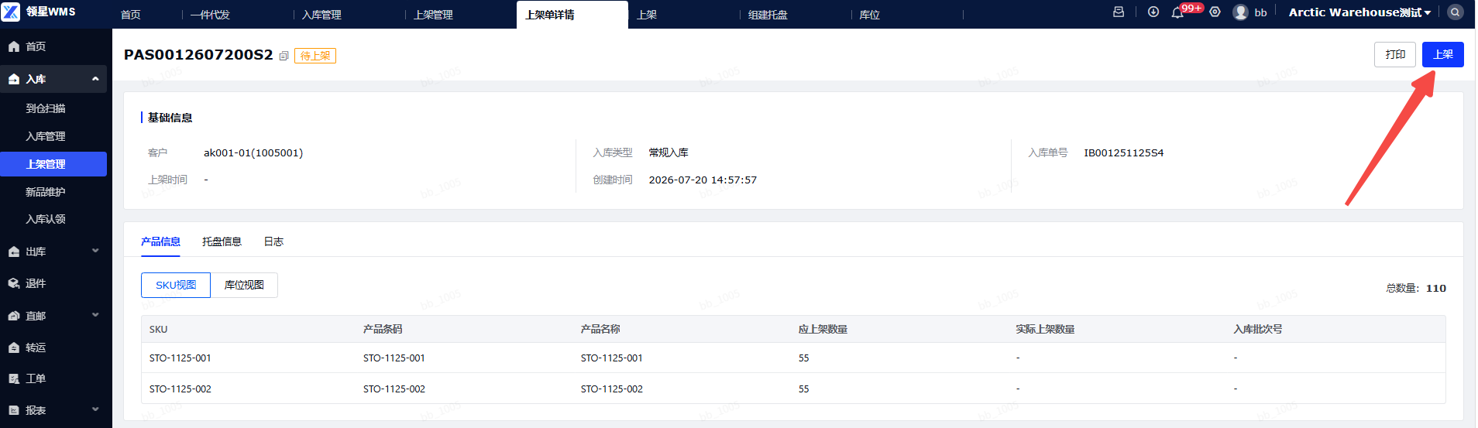Click product barcode cell STO-1125-002

(x=394, y=389)
